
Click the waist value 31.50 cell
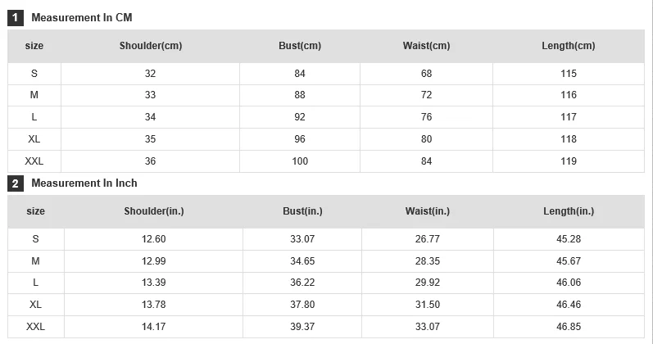coord(428,305)
